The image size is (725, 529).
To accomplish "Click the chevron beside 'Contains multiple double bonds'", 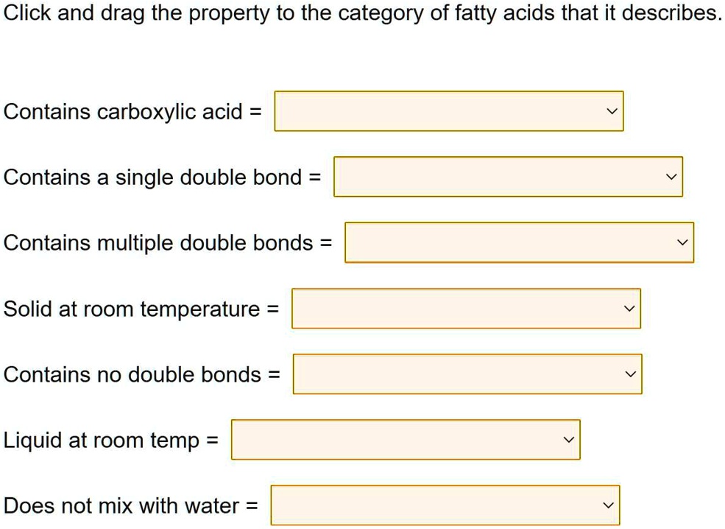I will pyautogui.click(x=682, y=242).
